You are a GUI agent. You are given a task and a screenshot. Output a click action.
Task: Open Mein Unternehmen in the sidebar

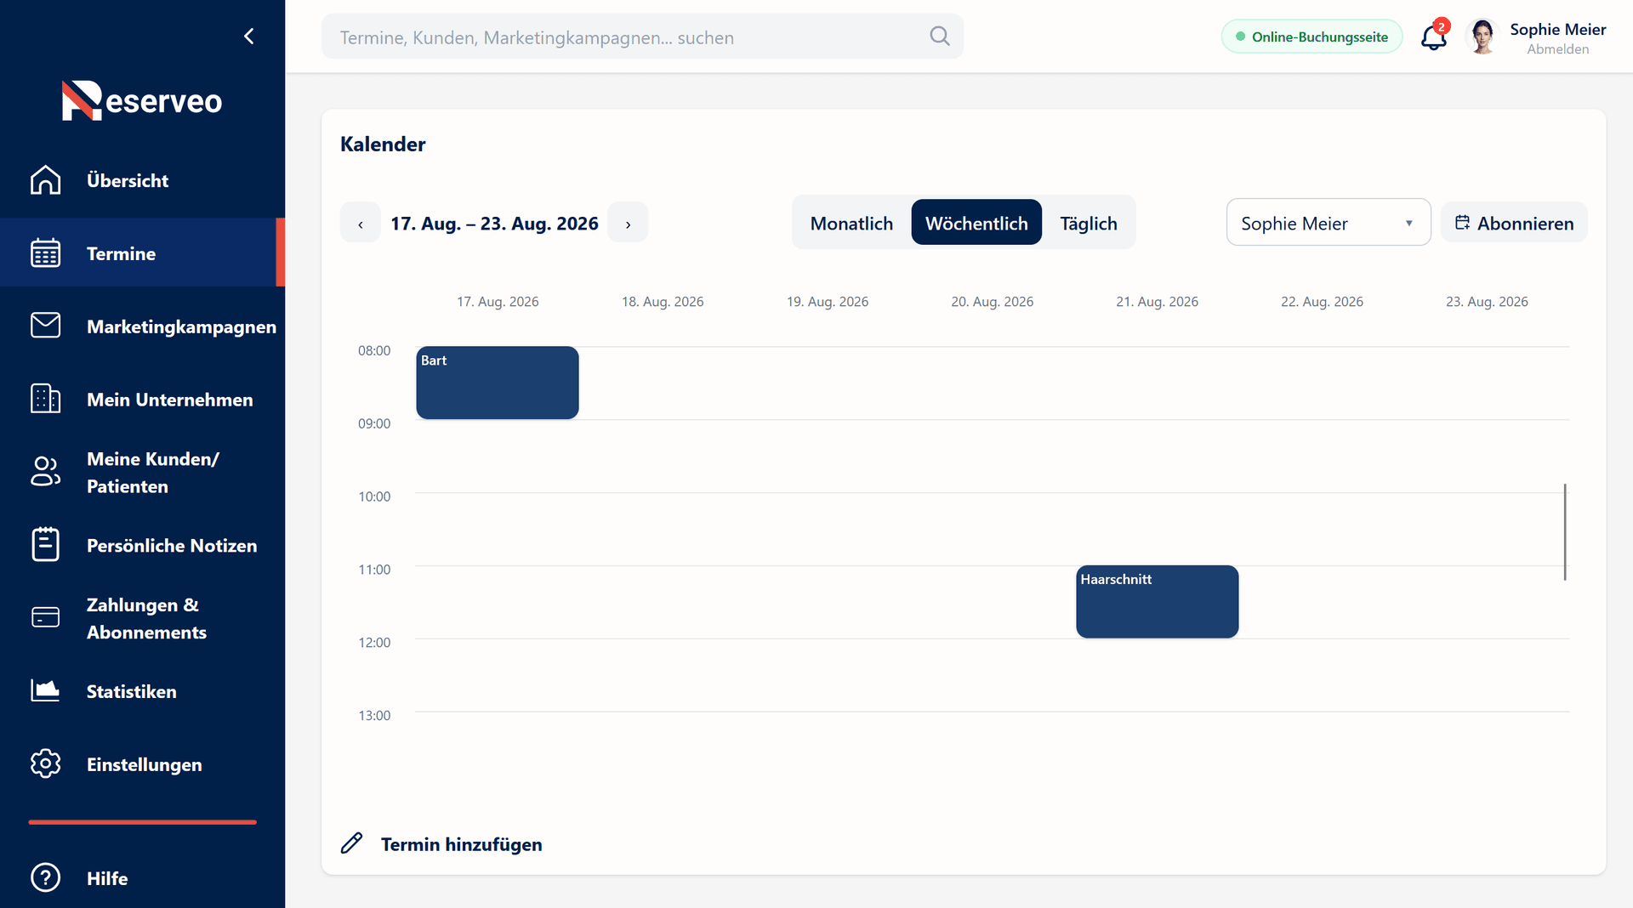pyautogui.click(x=143, y=400)
